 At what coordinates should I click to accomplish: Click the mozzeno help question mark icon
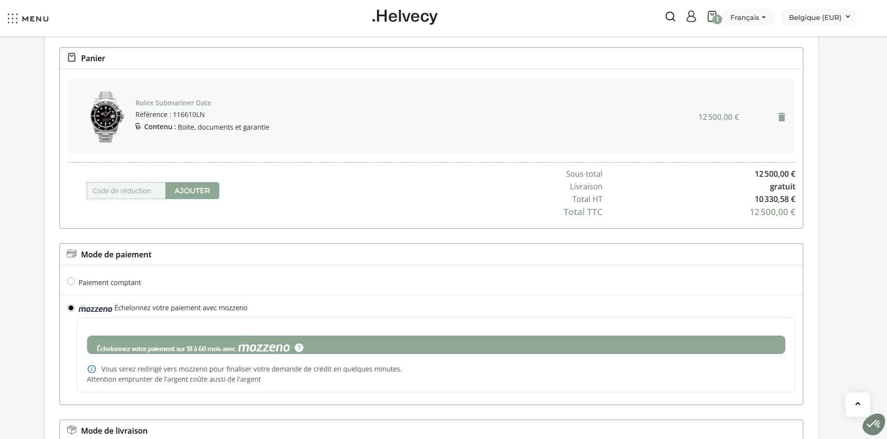(x=299, y=348)
